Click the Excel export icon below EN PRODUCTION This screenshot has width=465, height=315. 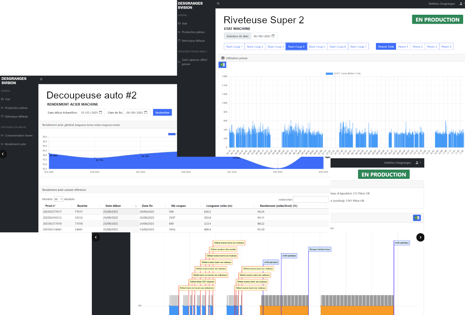(417, 218)
